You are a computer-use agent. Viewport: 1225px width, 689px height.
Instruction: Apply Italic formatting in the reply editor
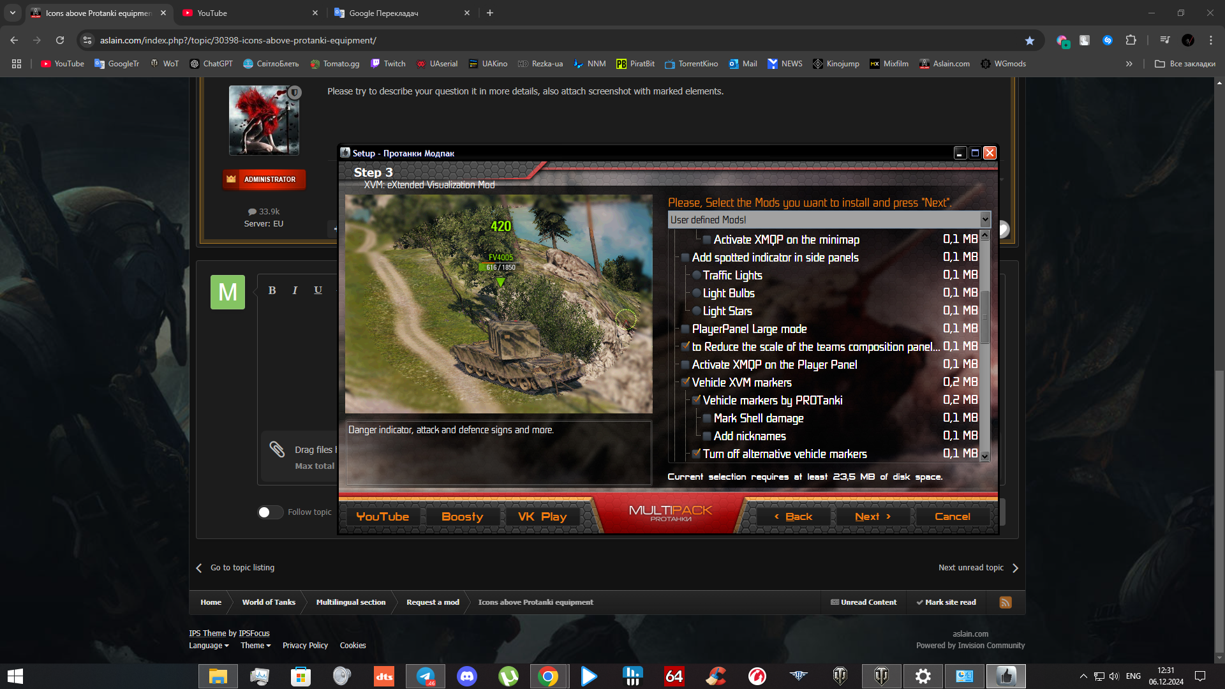[x=295, y=290]
